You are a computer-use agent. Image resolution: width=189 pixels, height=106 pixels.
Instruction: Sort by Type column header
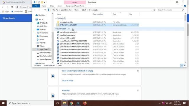coord(114,14)
